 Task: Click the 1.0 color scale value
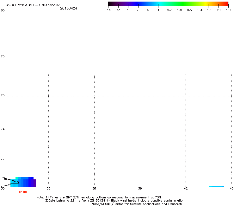[228, 10]
